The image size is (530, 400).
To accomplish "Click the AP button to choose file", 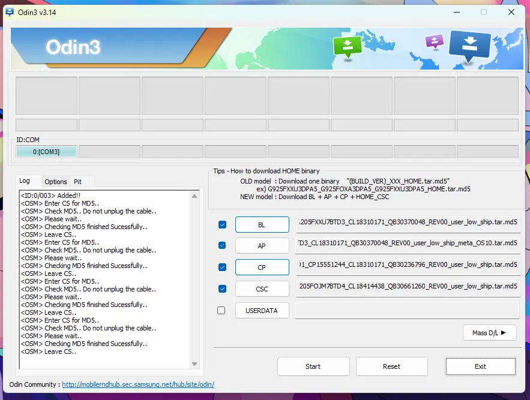I will pyautogui.click(x=262, y=246).
